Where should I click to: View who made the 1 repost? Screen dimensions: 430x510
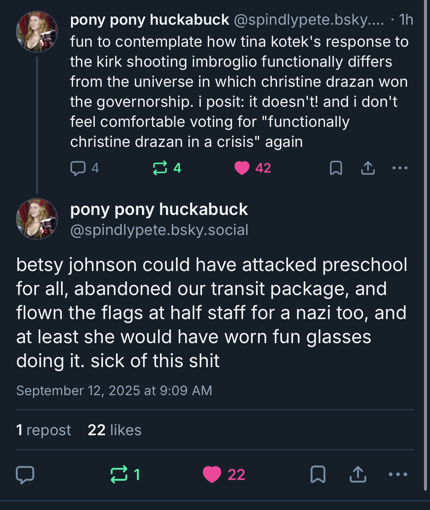click(43, 430)
